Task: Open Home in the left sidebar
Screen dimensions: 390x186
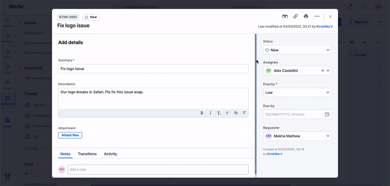Action: 7,22
